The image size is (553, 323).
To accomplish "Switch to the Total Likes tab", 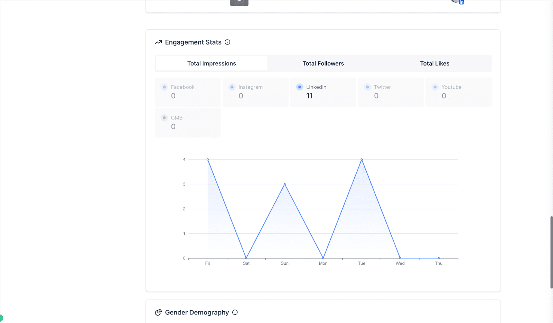I will pyautogui.click(x=435, y=63).
